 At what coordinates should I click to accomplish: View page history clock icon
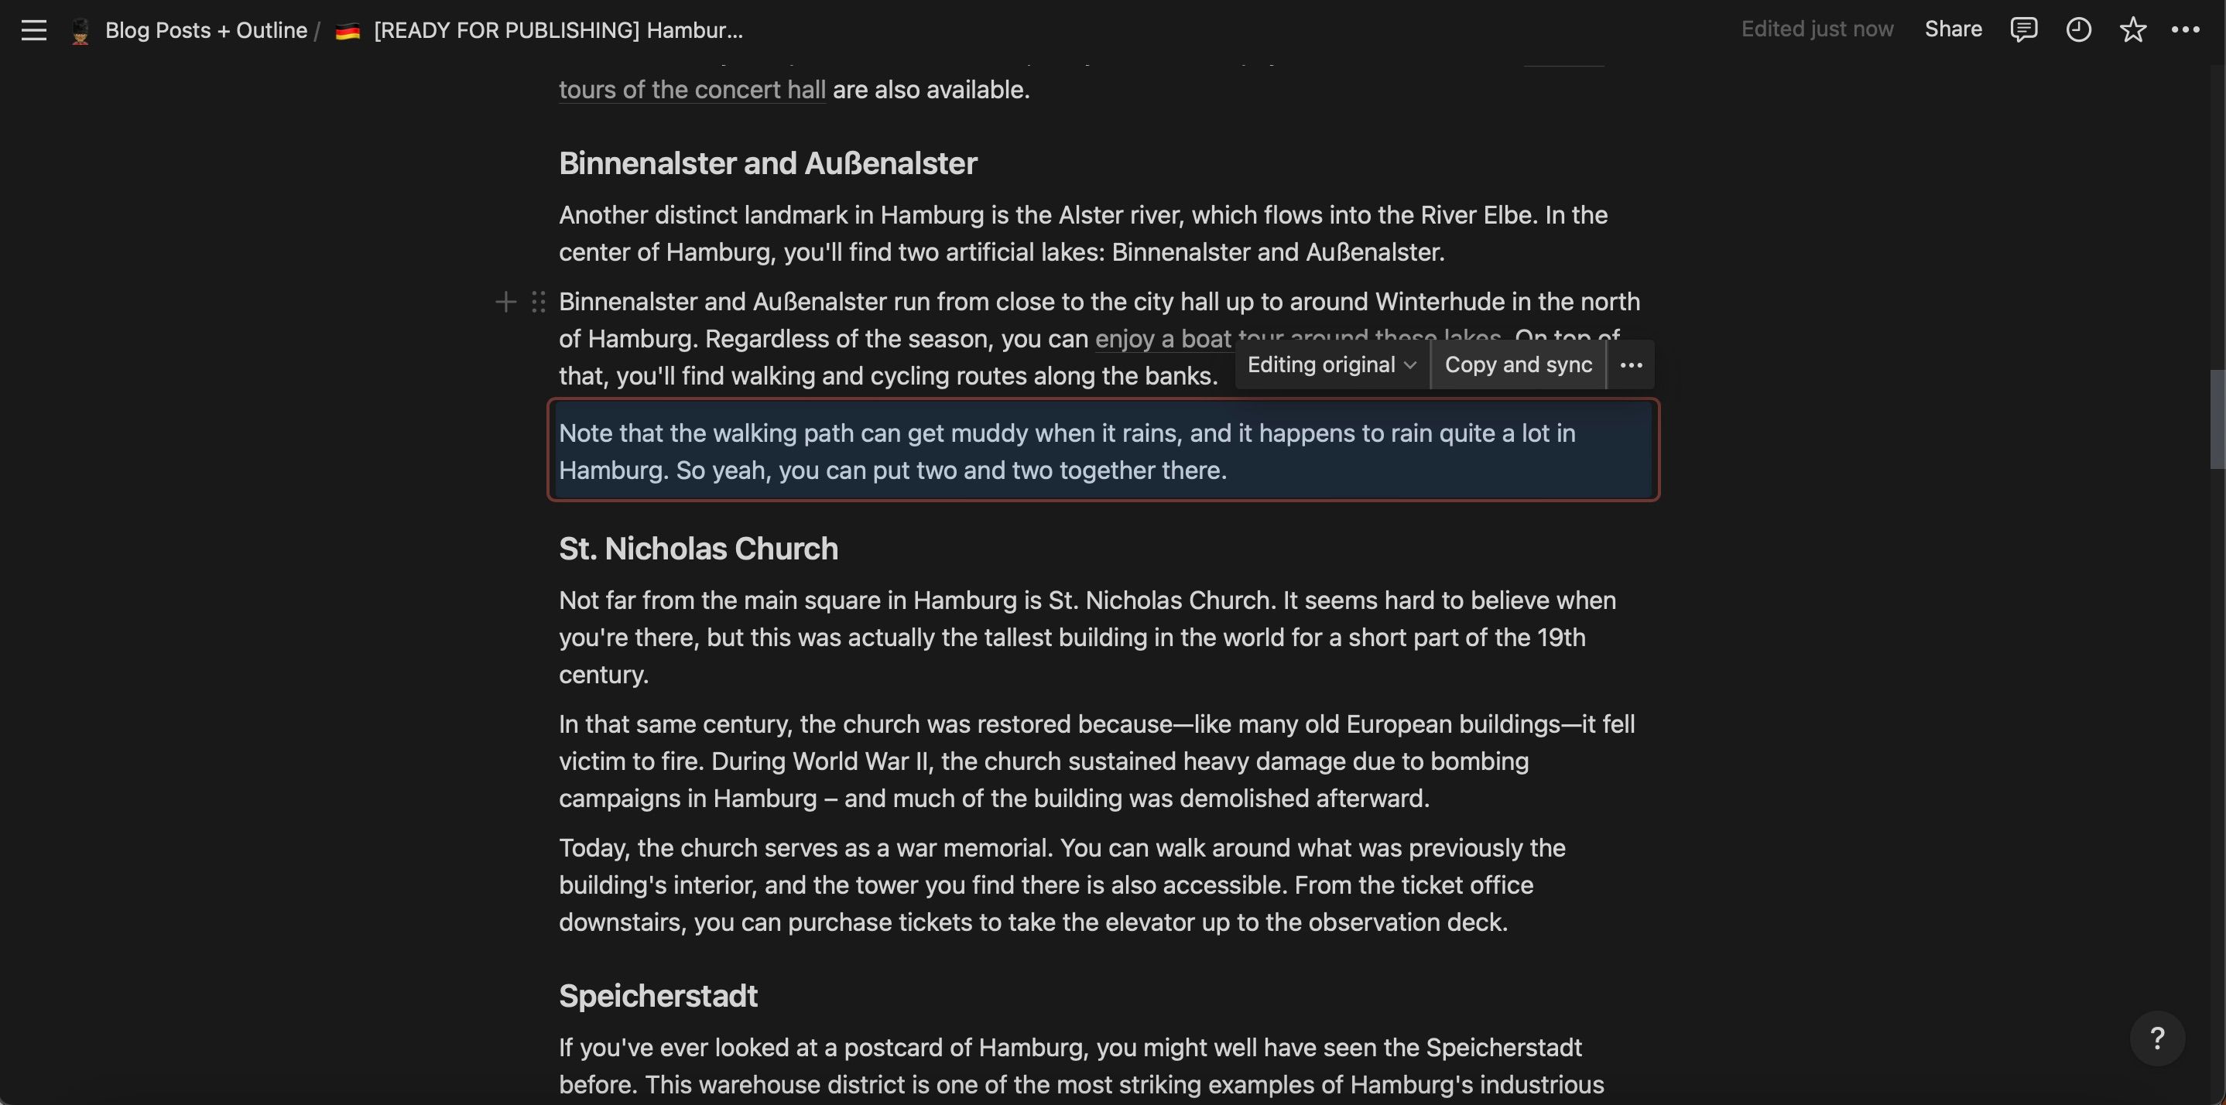click(2078, 29)
